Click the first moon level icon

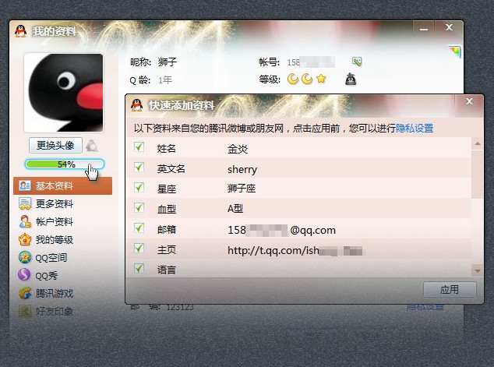click(x=293, y=79)
